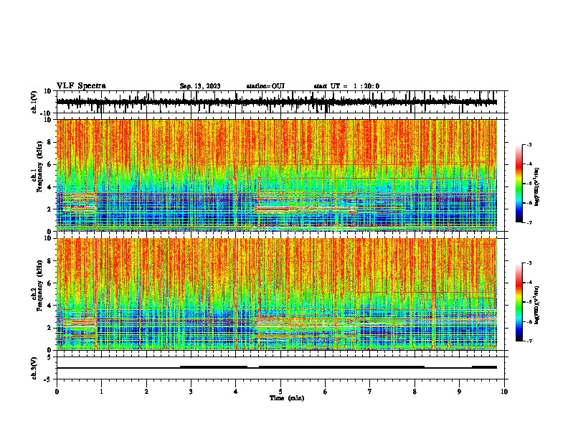This screenshot has width=568, height=439.
Task: Click the "ch.1(V)" waveform axis label
Action: 34,102
